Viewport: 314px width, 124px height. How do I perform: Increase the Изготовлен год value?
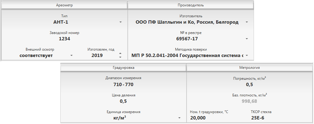[x=120, y=54]
